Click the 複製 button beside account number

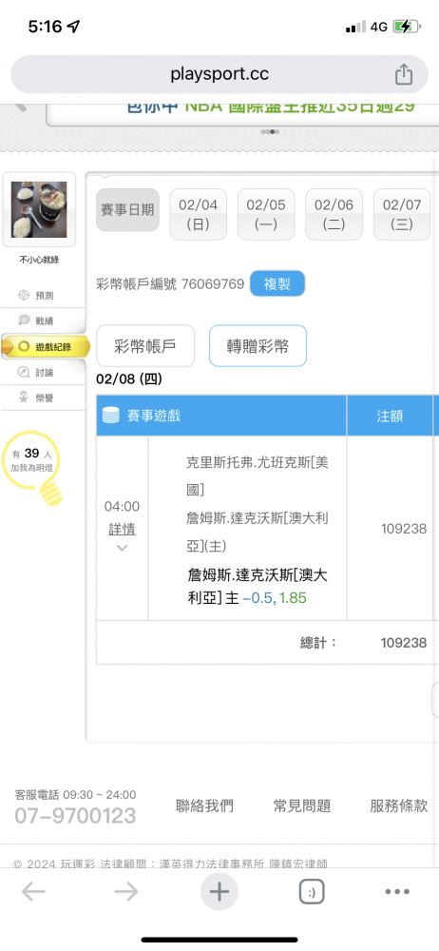point(277,283)
